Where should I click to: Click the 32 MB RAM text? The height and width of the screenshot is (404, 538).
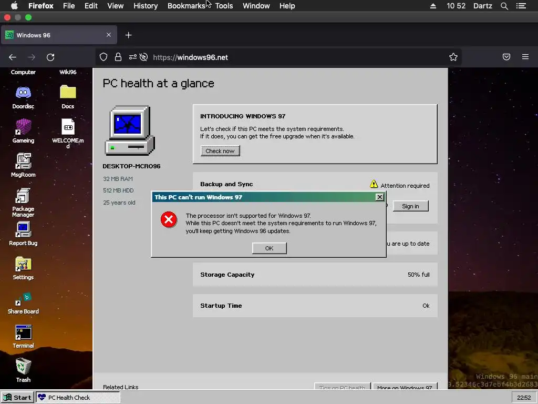118,179
